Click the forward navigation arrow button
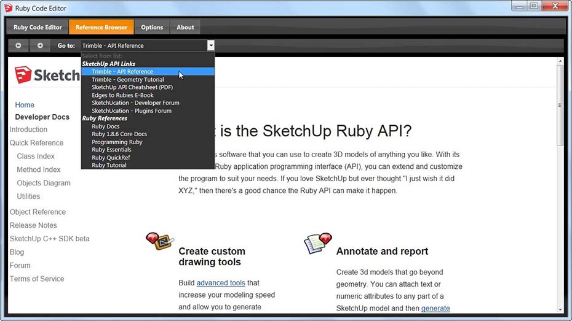Screen dimensions: 572x321 40,45
